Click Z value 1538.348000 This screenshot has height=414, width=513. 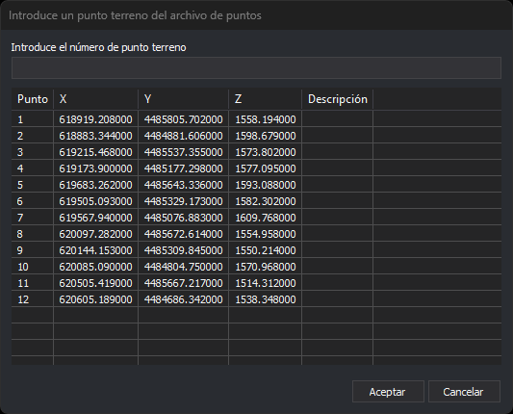266,299
